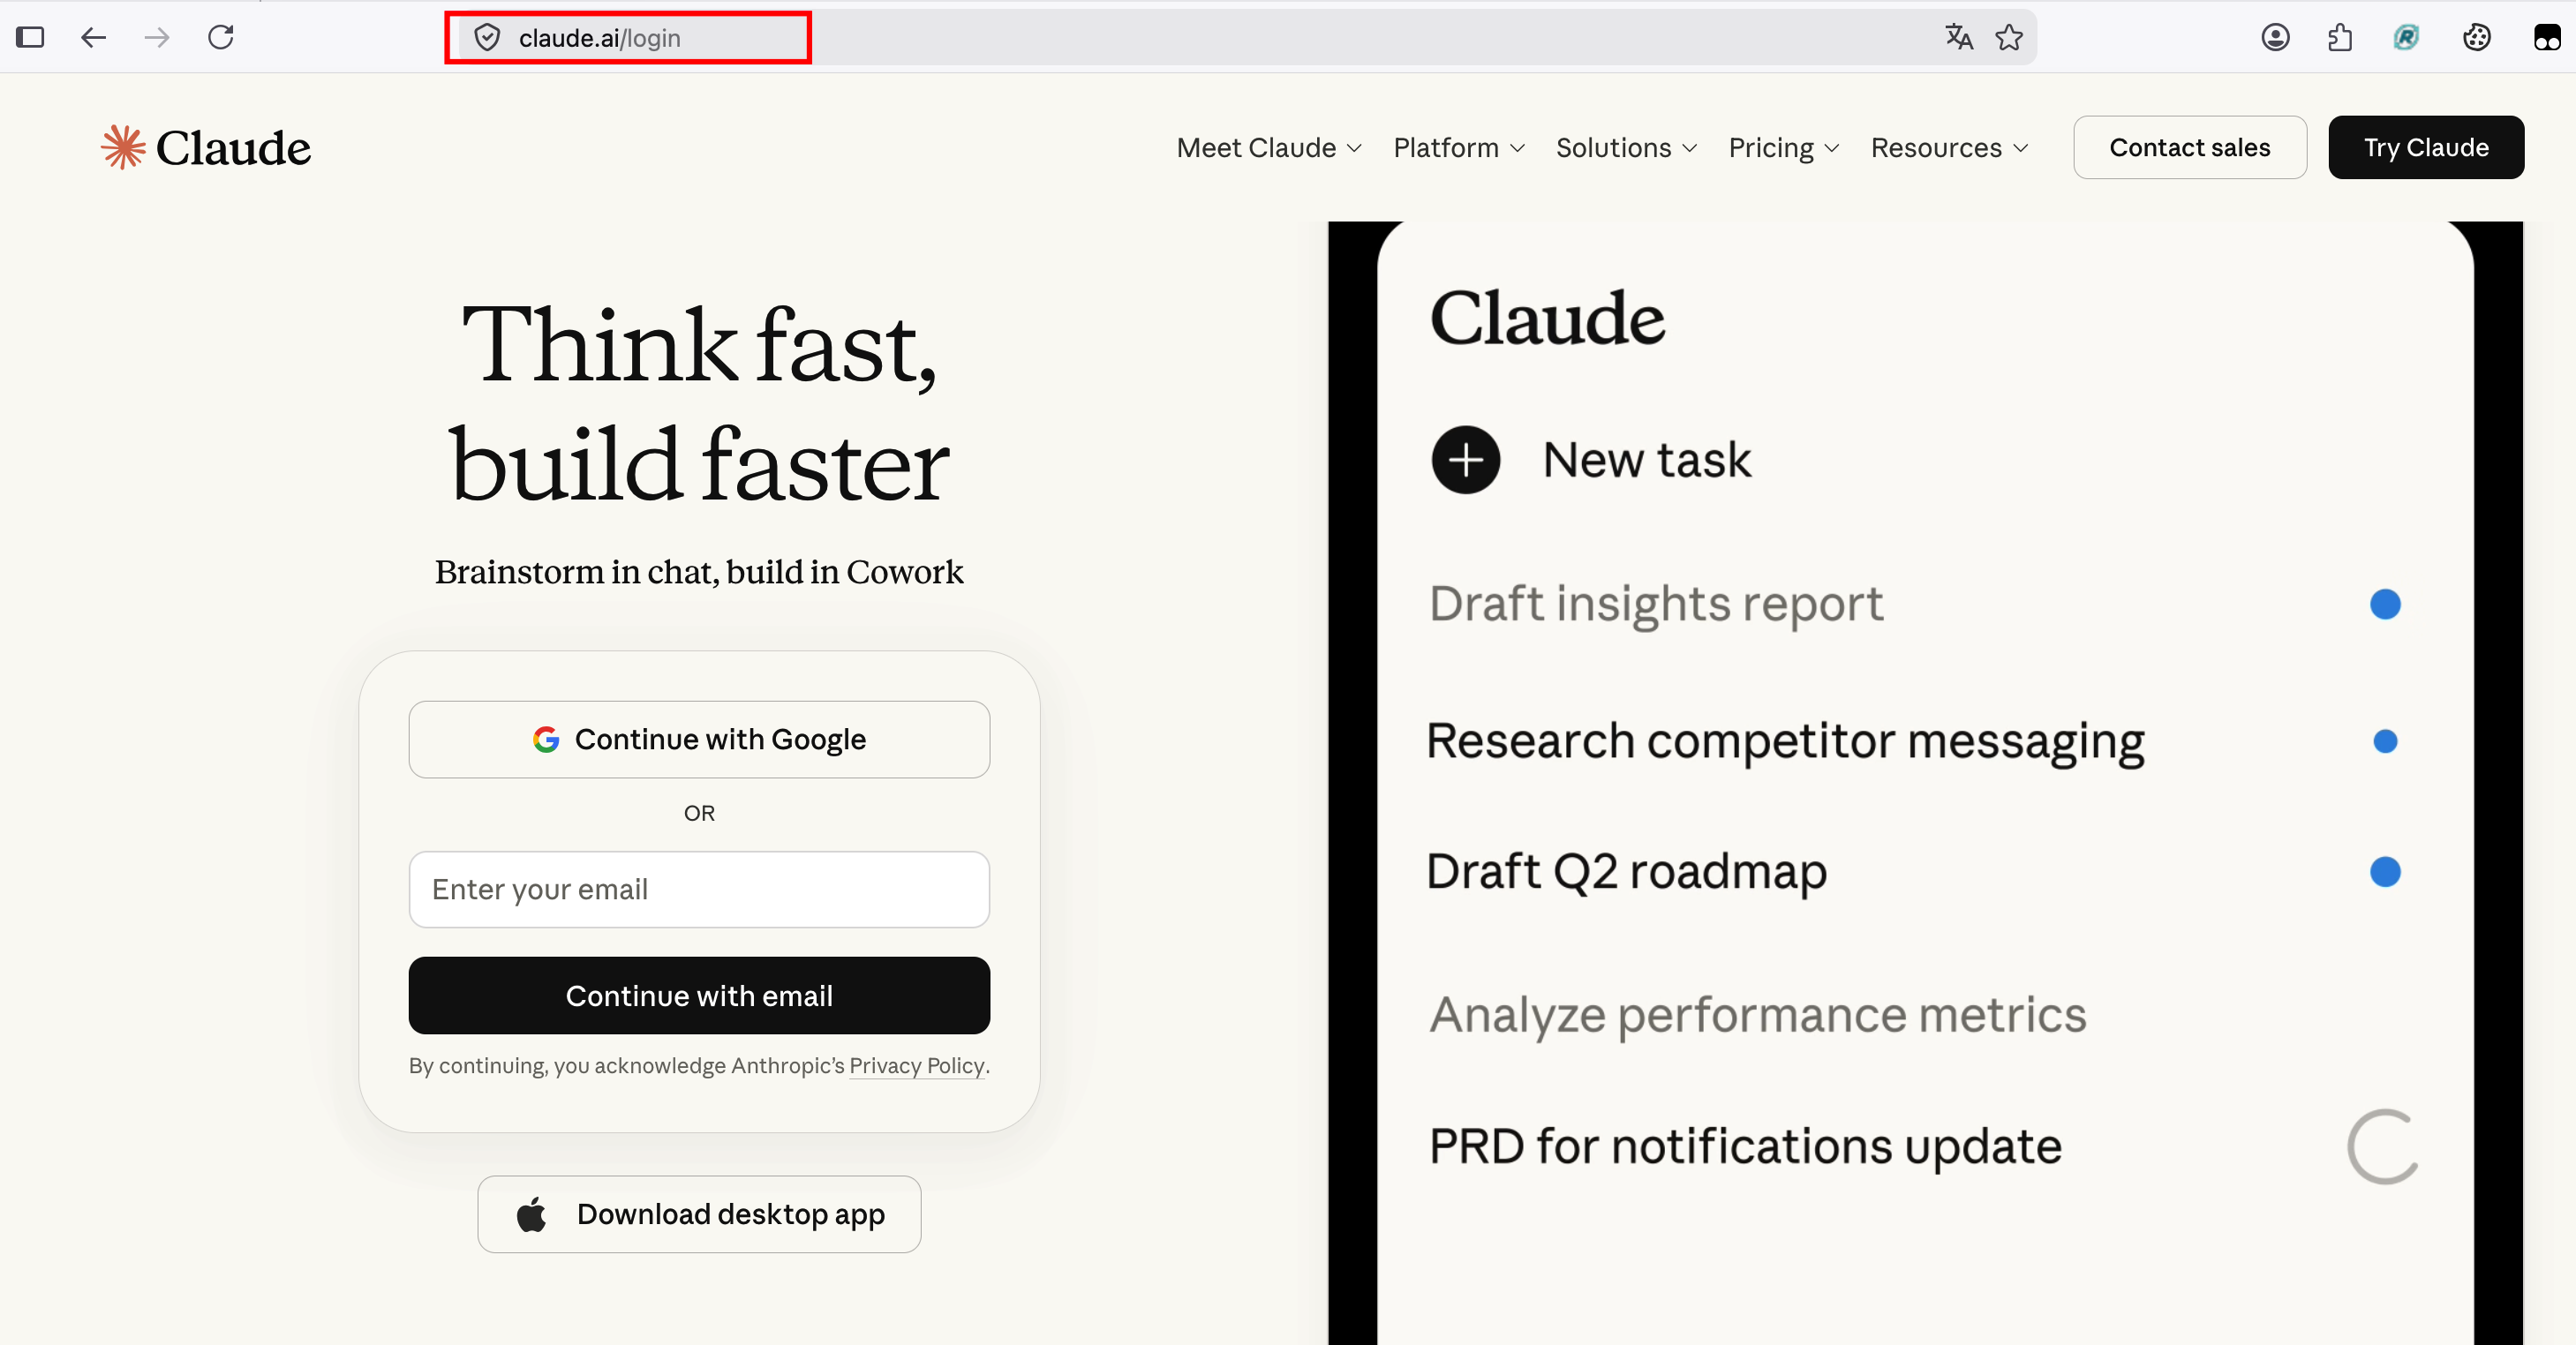
Task: Click the Try Claude button
Action: click(2426, 148)
